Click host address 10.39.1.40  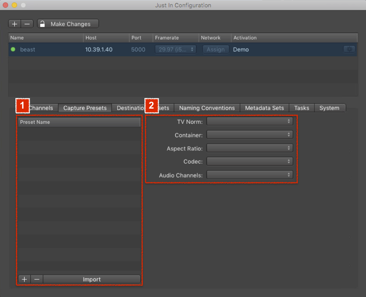99,49
